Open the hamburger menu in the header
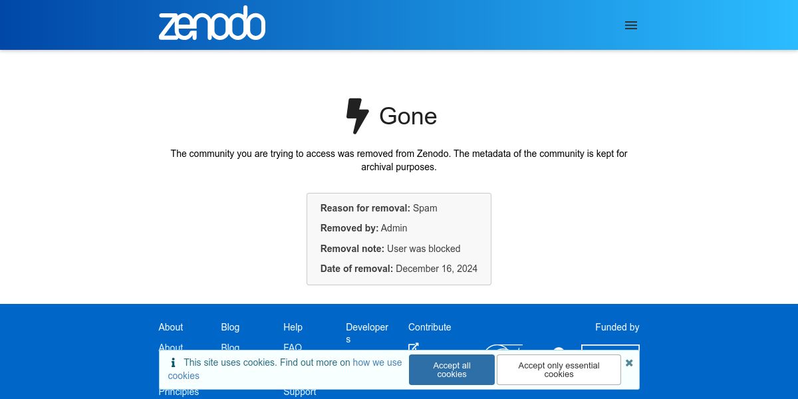 (631, 25)
